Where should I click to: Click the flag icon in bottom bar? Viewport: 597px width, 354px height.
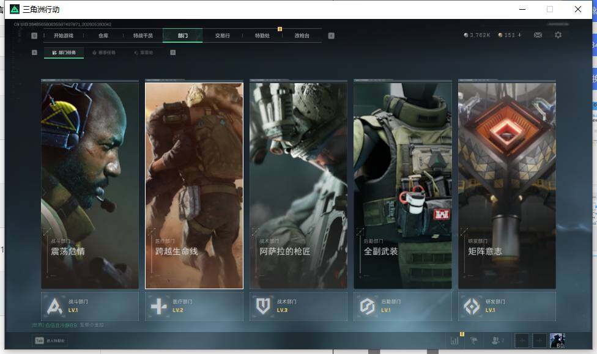pyautogui.click(x=474, y=341)
